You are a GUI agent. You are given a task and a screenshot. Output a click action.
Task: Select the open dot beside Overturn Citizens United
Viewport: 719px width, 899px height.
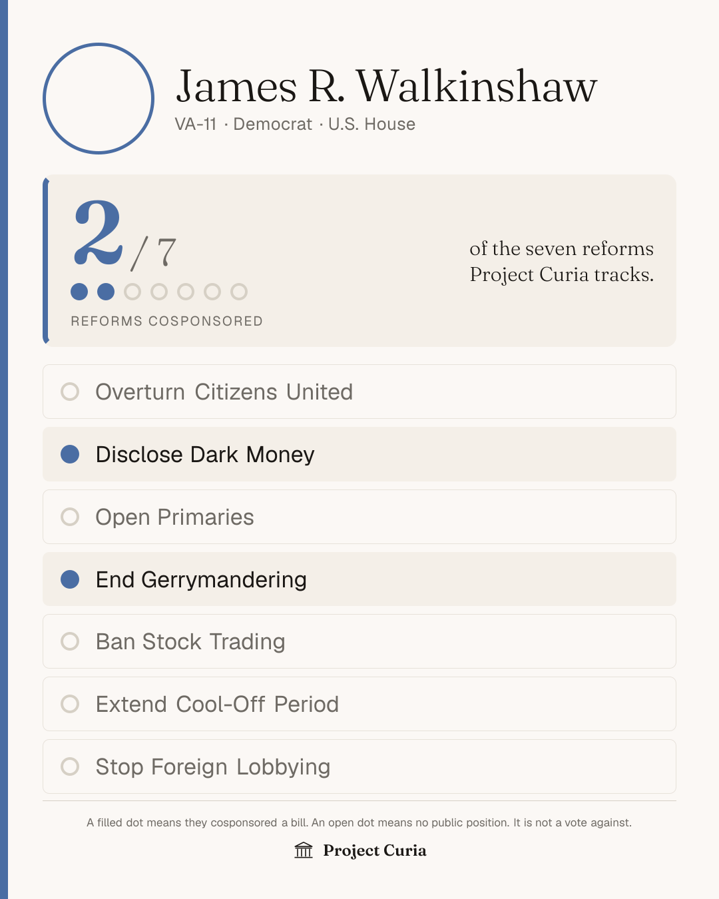point(70,392)
